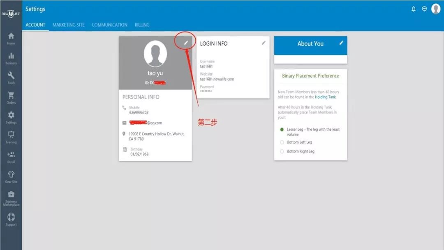Viewport: 444px width, 250px height.
Task: Switch to the Billing tab
Action: (x=142, y=25)
